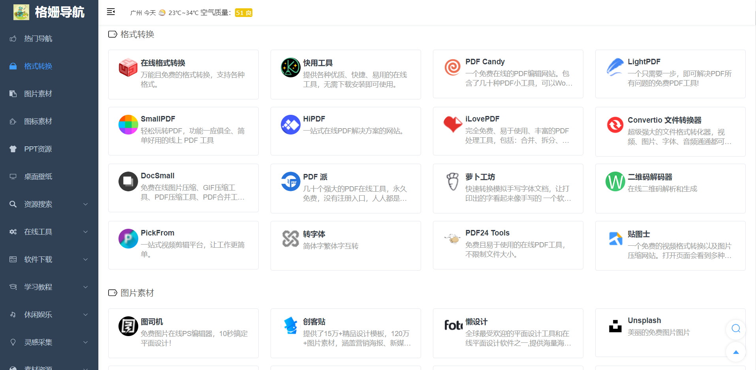The image size is (756, 370).
Task: Click the 转字体 description 简体字繁体字互转
Action: tap(331, 246)
